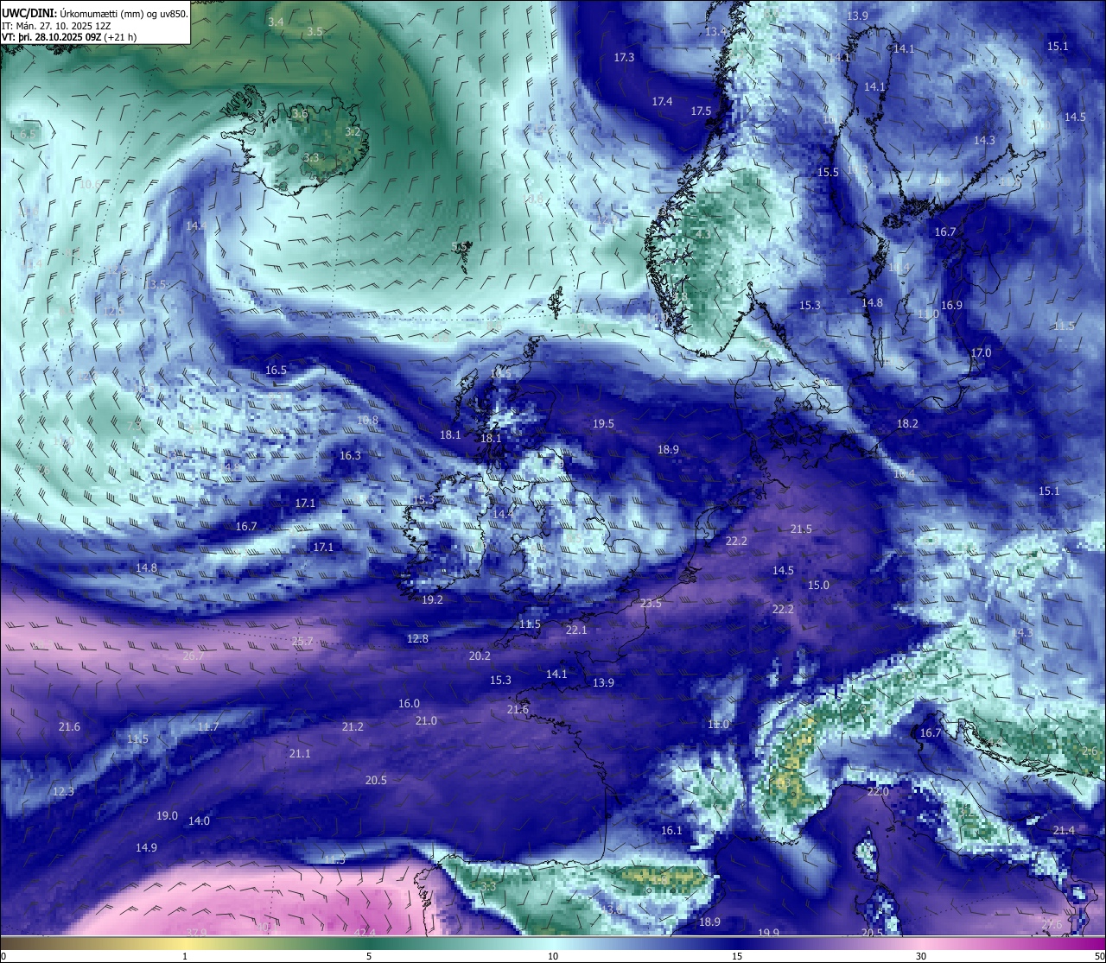Click the map value '21.2'
The width and height of the screenshot is (1106, 963).
tap(353, 727)
